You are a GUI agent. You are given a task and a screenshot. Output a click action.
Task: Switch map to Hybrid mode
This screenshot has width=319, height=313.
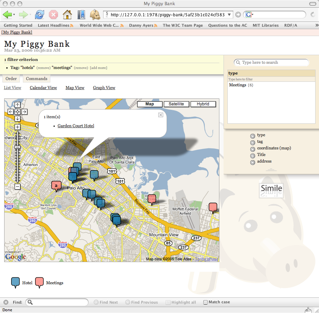tap(203, 104)
